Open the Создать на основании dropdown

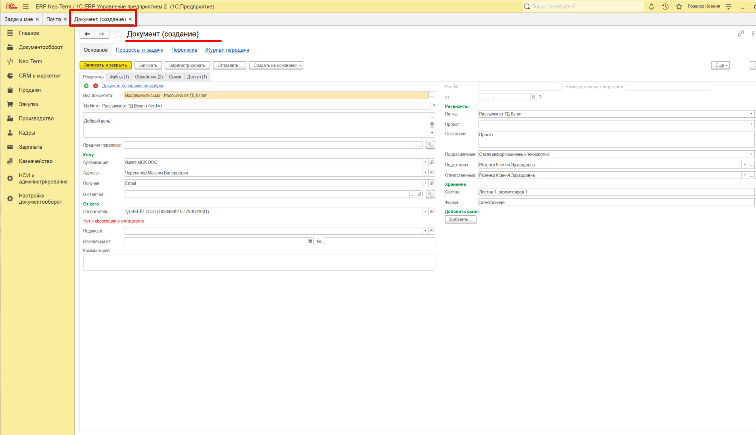point(276,65)
